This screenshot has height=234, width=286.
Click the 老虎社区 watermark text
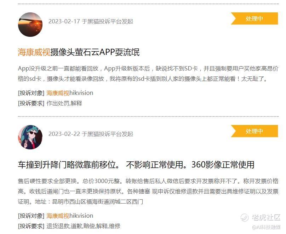pyautogui.click(x=266, y=217)
